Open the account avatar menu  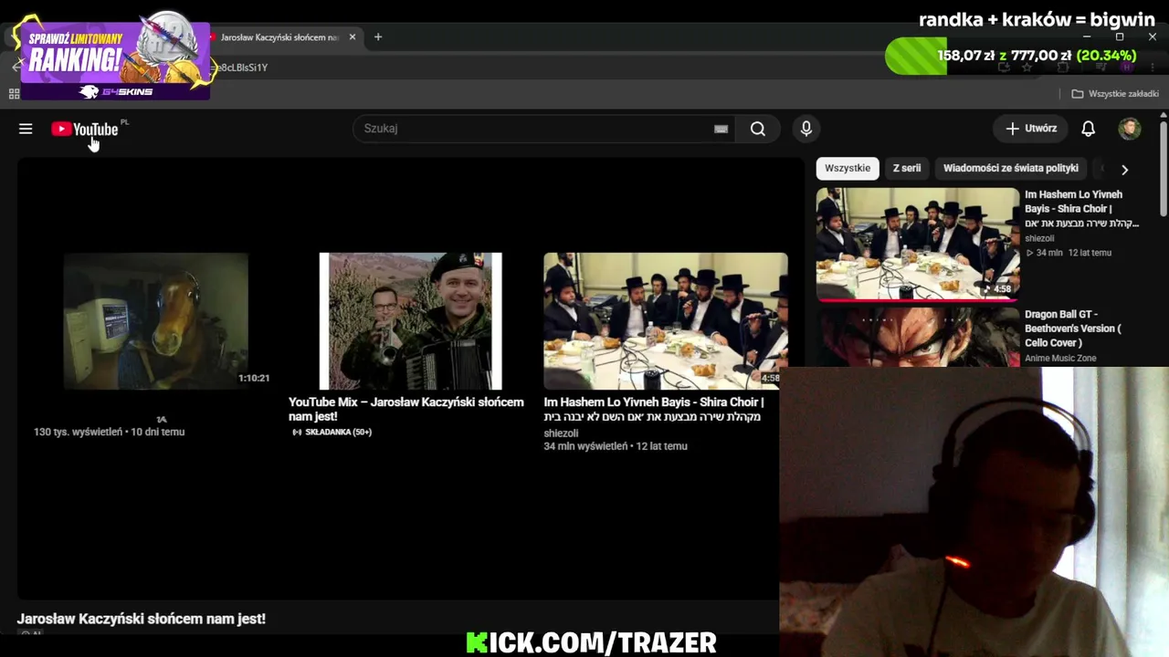(1130, 129)
